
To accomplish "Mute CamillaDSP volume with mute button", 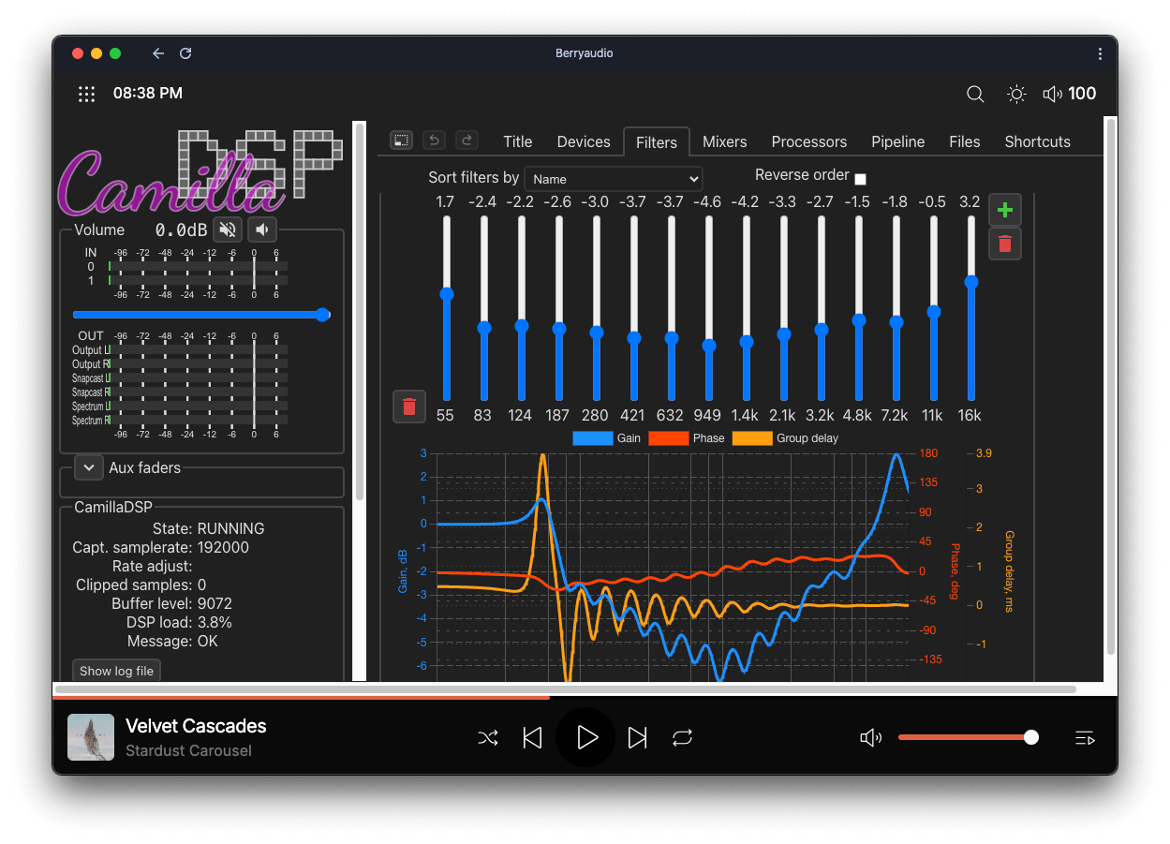I will (228, 230).
